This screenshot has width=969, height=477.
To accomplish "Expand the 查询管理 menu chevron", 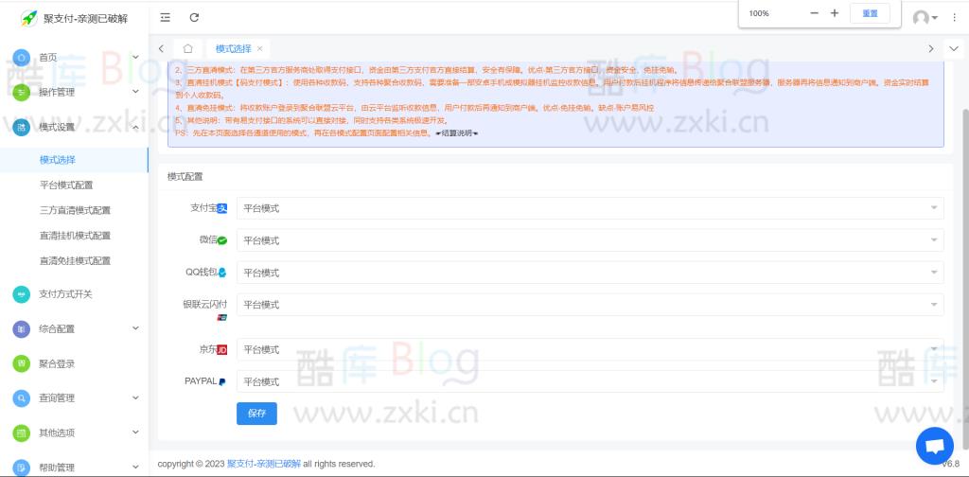I will (135, 397).
